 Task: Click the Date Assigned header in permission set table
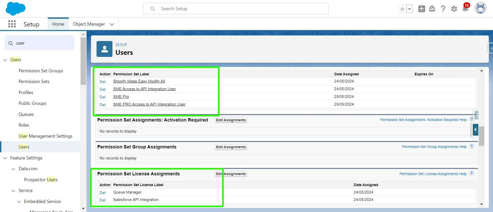(x=346, y=74)
